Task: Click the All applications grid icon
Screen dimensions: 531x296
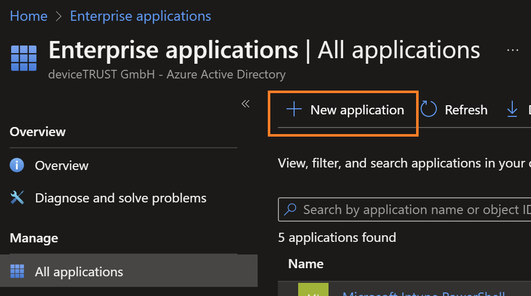Action: point(17,271)
